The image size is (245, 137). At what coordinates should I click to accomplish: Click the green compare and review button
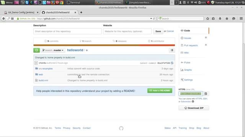pyautogui.click(x=36, y=50)
